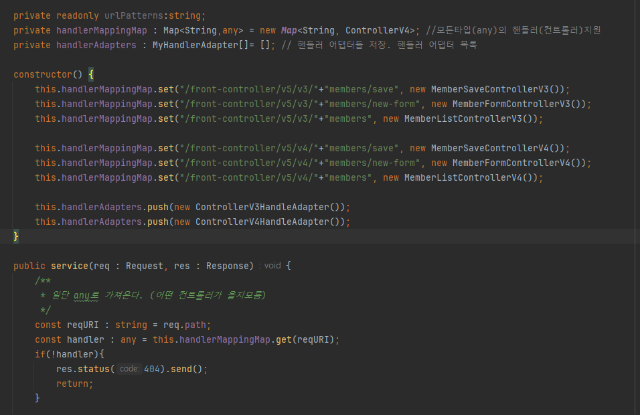Viewport: 640px width, 415px height.
Task: Click the handlerMappingMap field declaration name
Action: click(102, 31)
